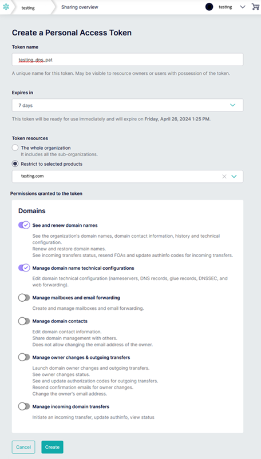Open Sharing overview breadcrumb
The width and height of the screenshot is (261, 459).
coord(80,7)
